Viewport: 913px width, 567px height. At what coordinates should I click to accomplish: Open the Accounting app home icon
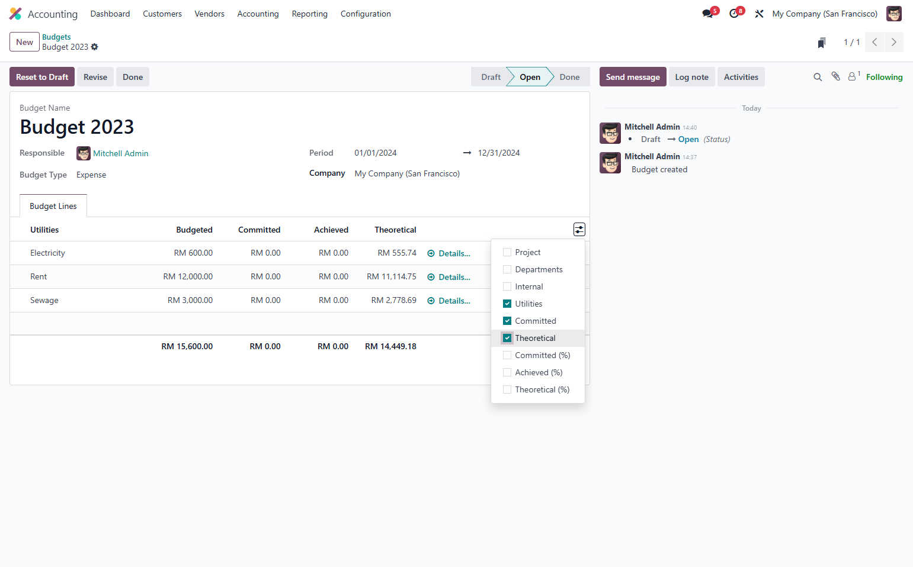pyautogui.click(x=15, y=14)
